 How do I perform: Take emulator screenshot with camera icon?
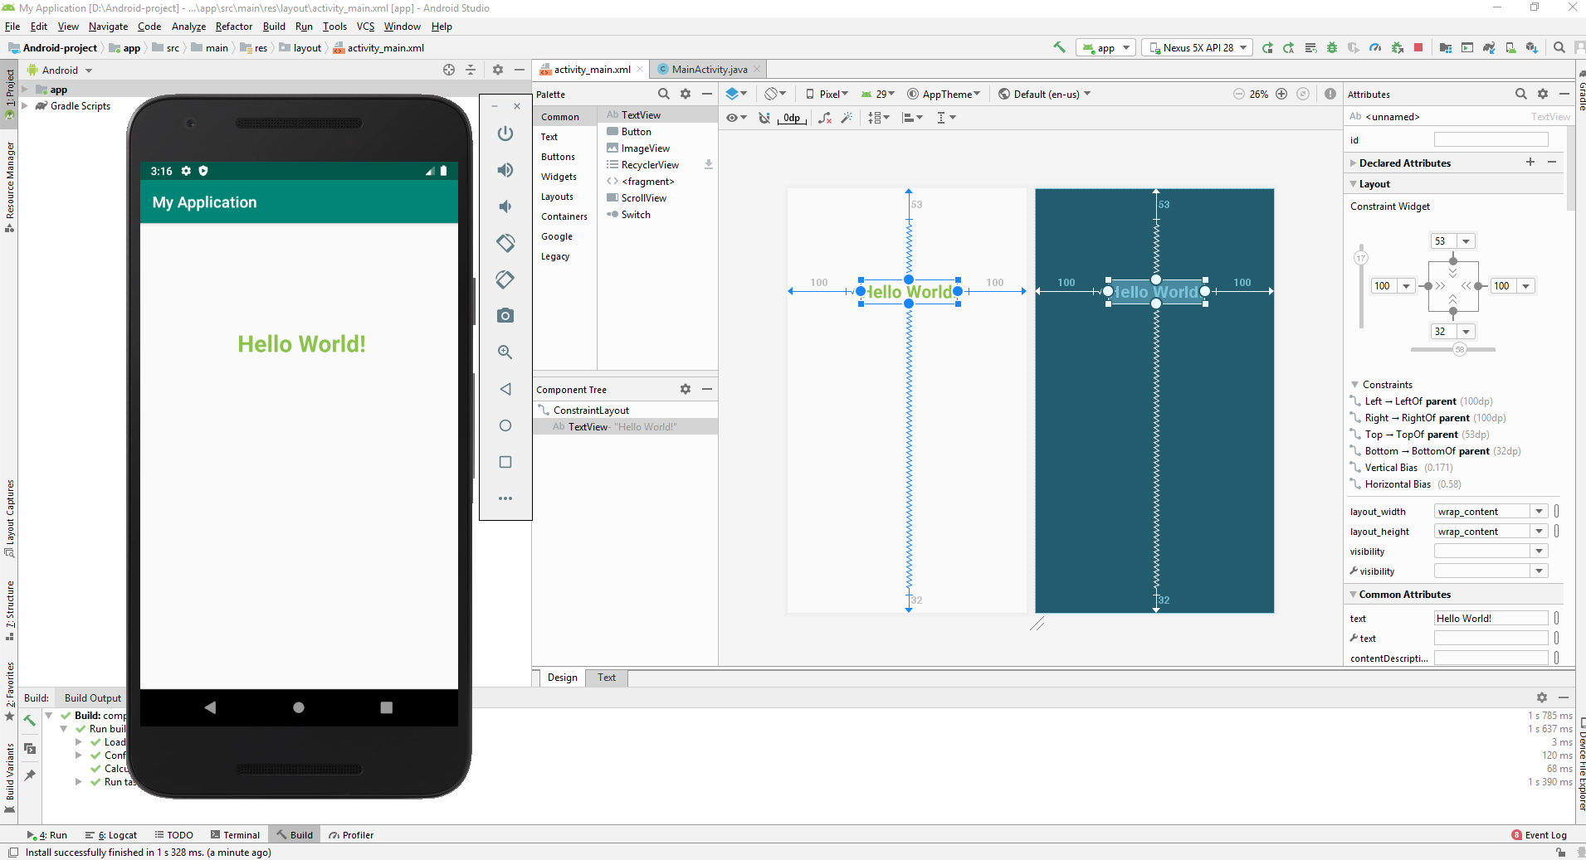[505, 316]
